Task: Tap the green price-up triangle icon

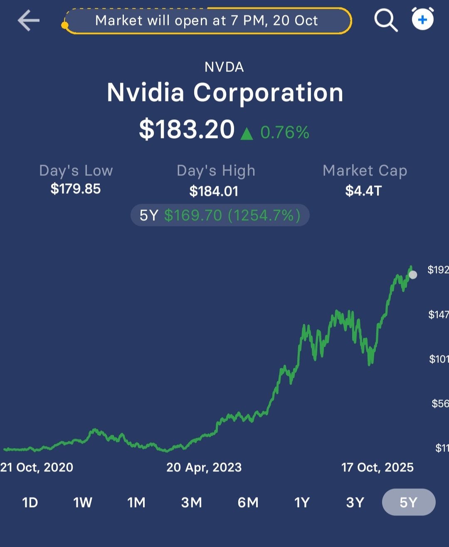Action: pyautogui.click(x=247, y=133)
